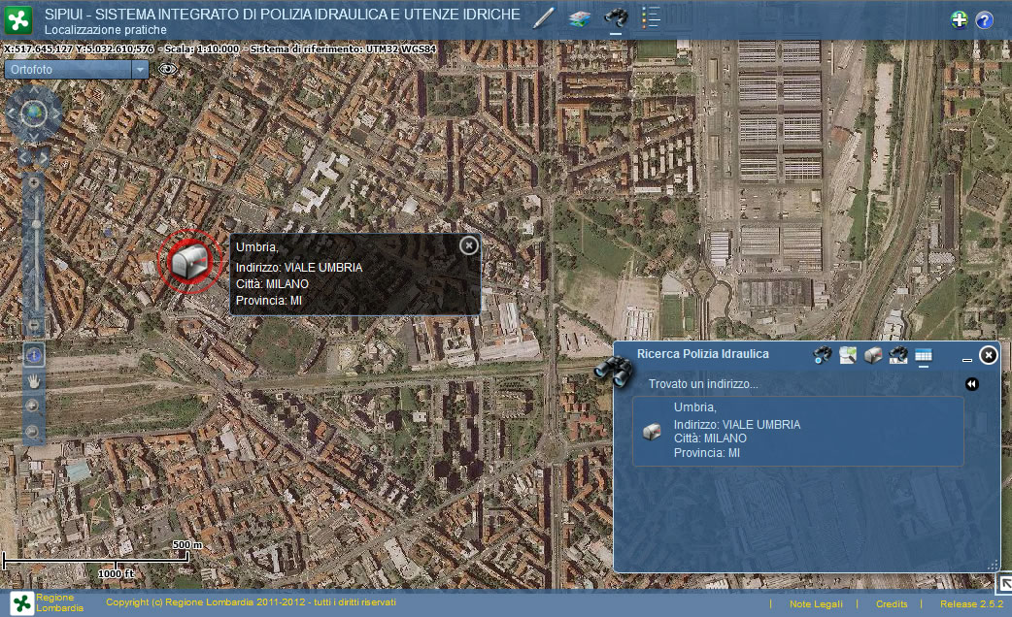
Task: Open the Credits link
Action: click(x=892, y=604)
